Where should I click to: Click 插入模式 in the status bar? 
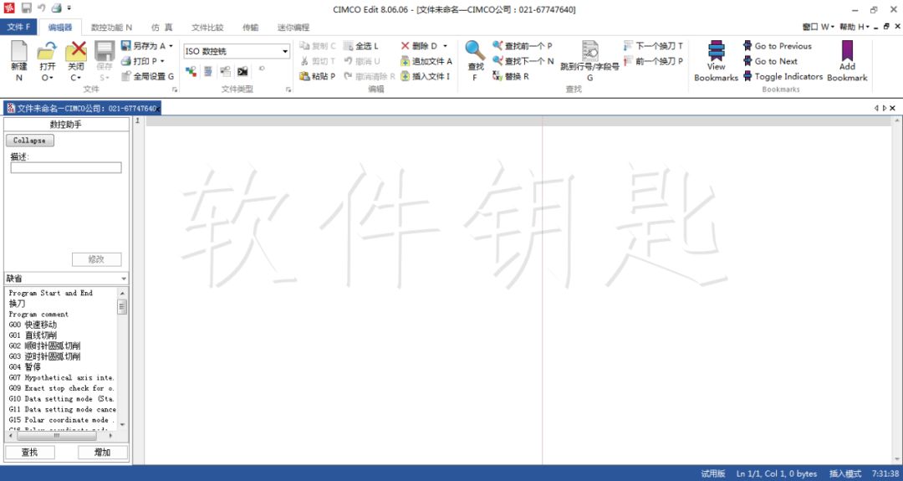pyautogui.click(x=844, y=473)
